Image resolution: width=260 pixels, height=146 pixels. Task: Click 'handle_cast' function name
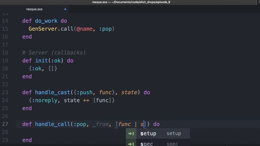pos(52,92)
